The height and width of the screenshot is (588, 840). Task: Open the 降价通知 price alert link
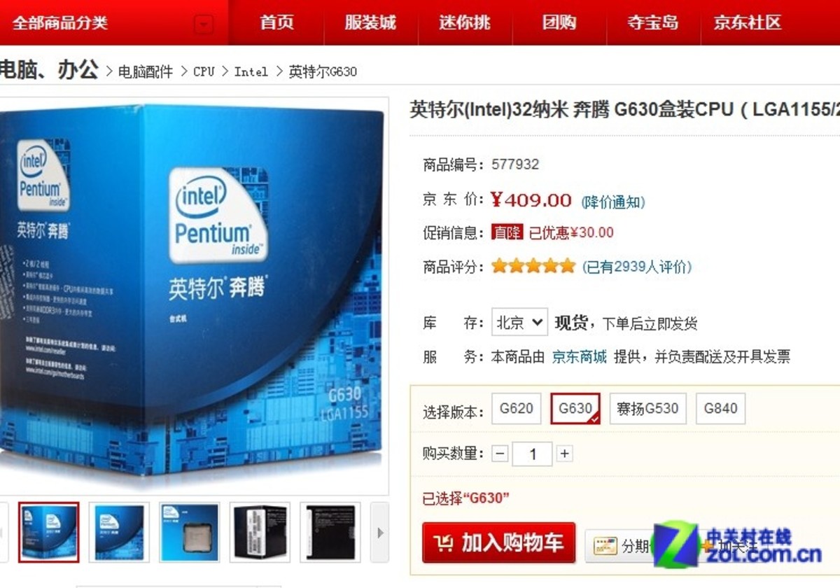tap(613, 202)
